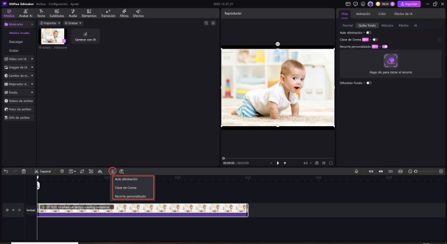
Task: Disable the Recorte personalizado toggle
Action: 385,46
